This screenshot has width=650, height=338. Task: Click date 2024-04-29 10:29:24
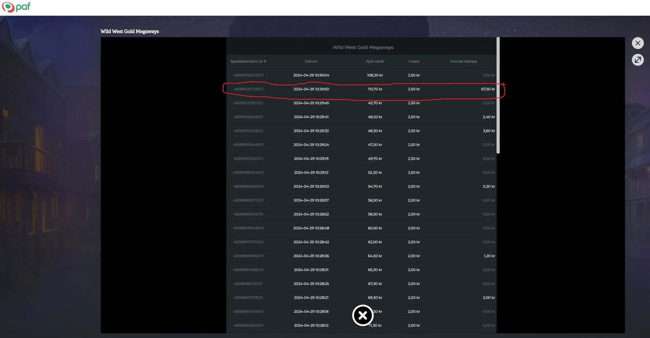(311, 145)
